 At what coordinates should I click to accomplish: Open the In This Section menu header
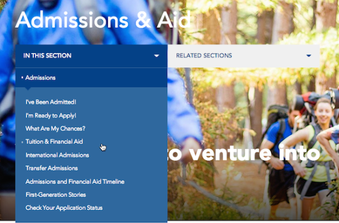pyautogui.click(x=91, y=55)
